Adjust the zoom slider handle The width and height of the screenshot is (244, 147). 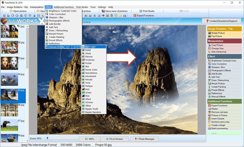[x=47, y=138]
